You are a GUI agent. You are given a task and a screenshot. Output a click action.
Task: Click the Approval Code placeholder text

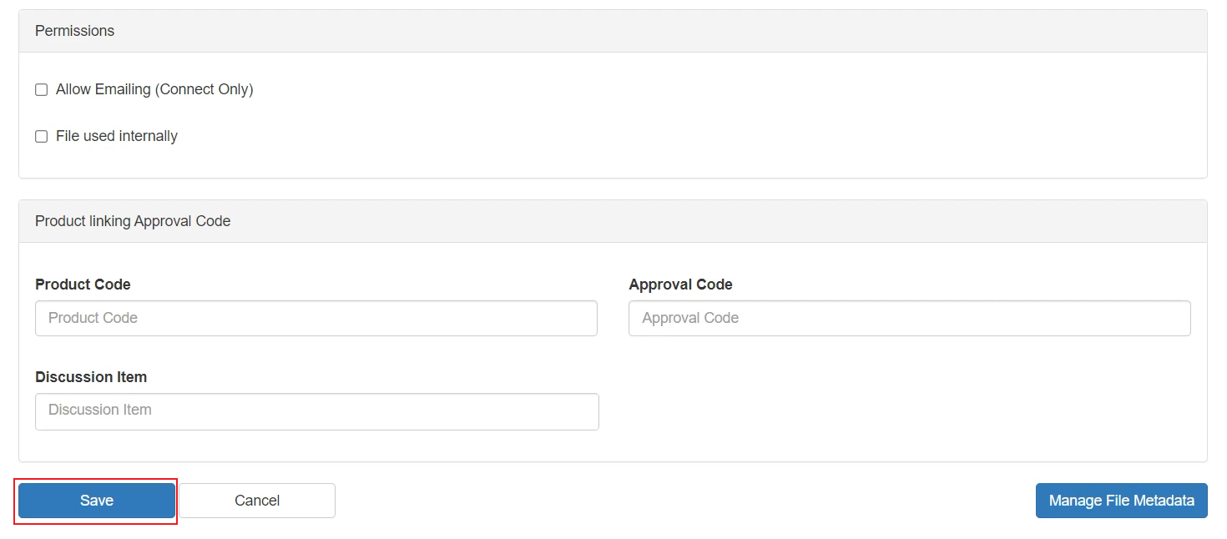[x=690, y=318]
